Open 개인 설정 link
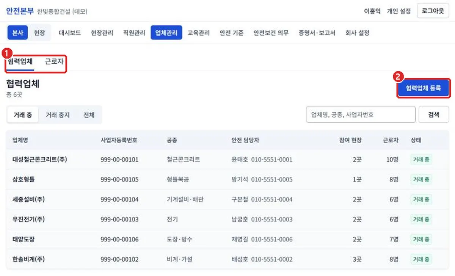This screenshot has height=276, width=455. click(399, 11)
